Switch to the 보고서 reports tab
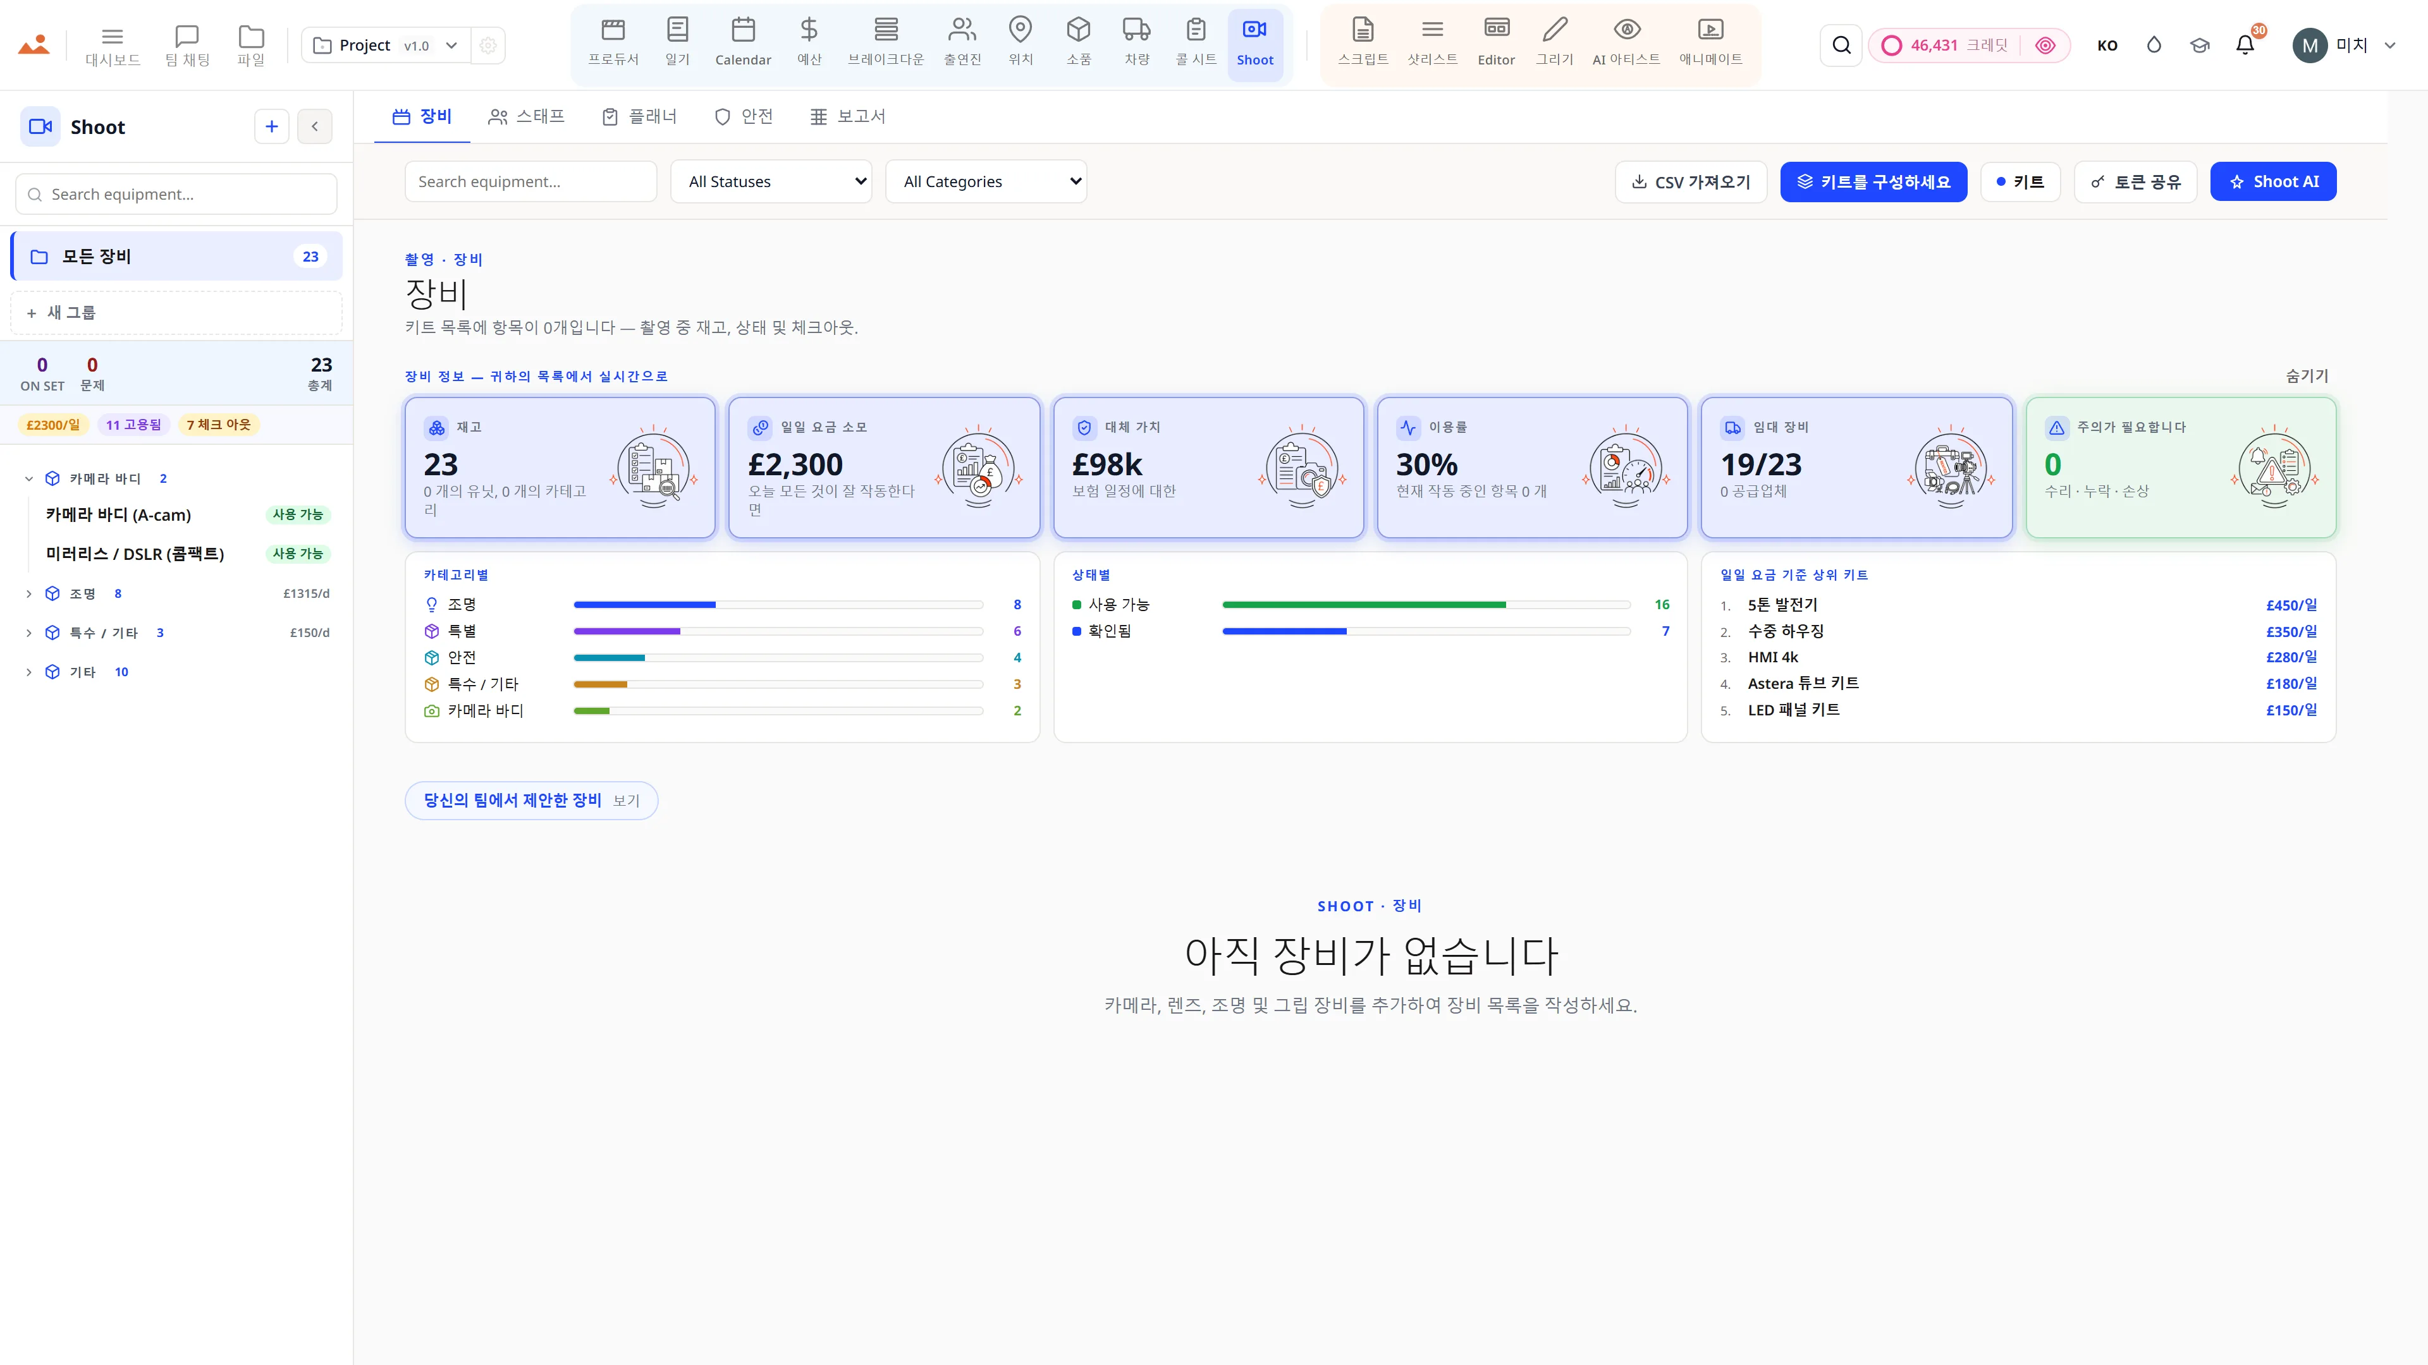Screen dimensions: 2428x1365 pos(847,117)
